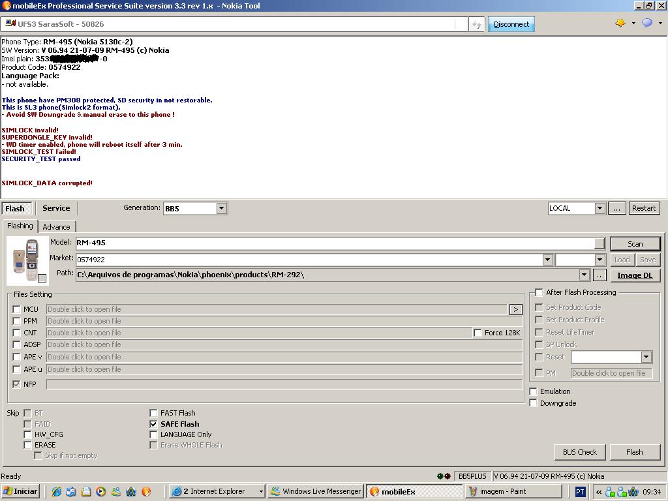668x501 pixels.
Task: Switch to the Flash main tab
Action: tap(17, 208)
